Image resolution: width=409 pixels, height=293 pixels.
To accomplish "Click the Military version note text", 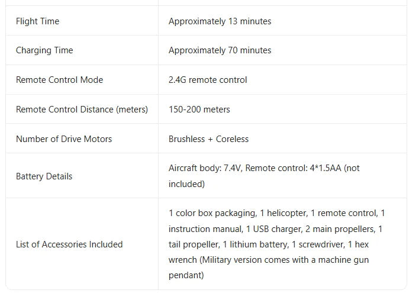I will (x=269, y=260).
